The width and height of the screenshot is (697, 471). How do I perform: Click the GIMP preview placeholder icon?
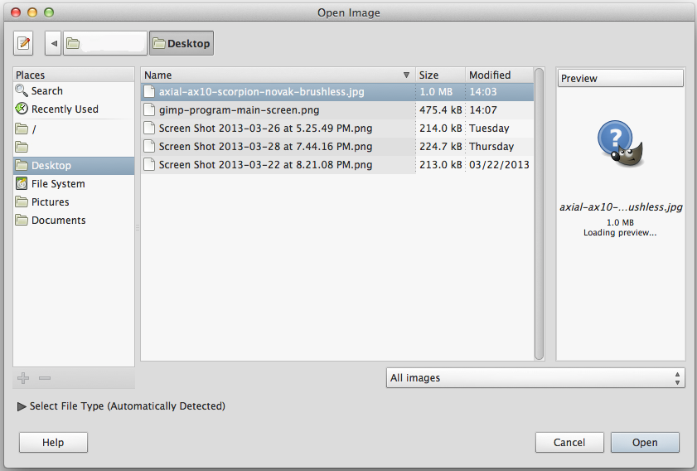coord(619,148)
